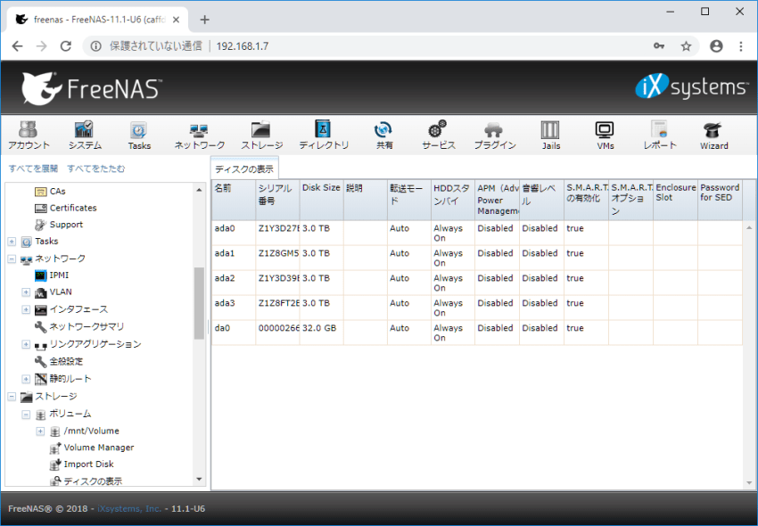Collapse the ネットワーク tree node
Image resolution: width=758 pixels, height=526 pixels.
12,259
